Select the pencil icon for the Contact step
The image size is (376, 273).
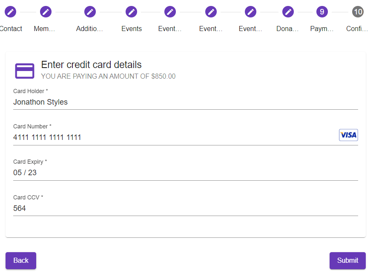10,11
